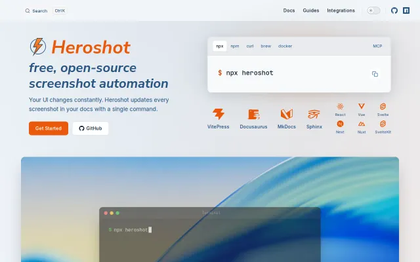Open the npm icon in top navigation

point(406,10)
